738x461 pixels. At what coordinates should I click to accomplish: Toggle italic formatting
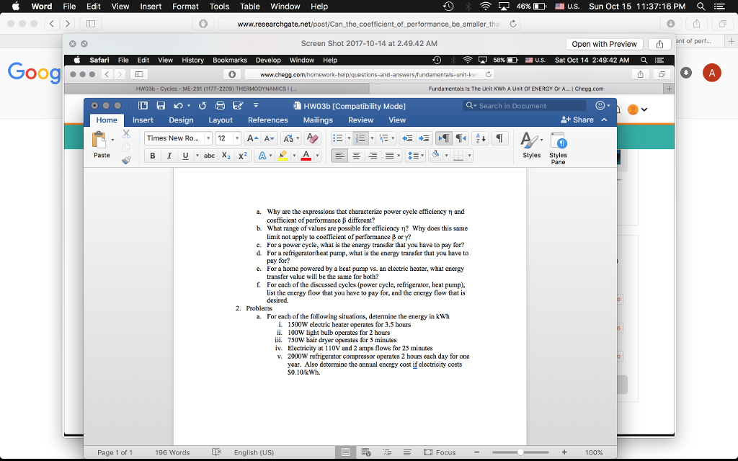tap(169, 155)
